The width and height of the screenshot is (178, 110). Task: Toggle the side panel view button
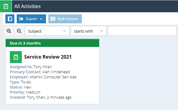click(x=10, y=19)
